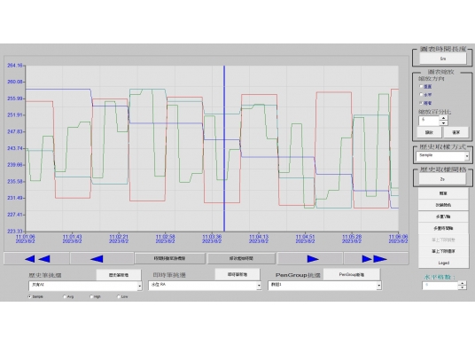The height and width of the screenshot is (346, 475).
Task: Select the Sample radio button
Action: pos(30,297)
